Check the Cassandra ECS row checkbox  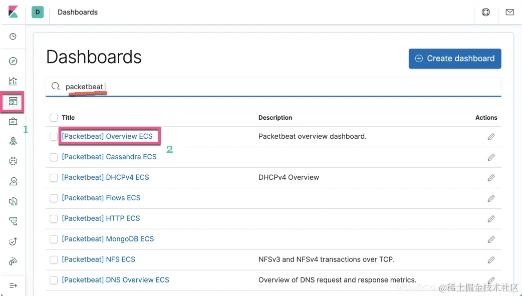(x=54, y=157)
